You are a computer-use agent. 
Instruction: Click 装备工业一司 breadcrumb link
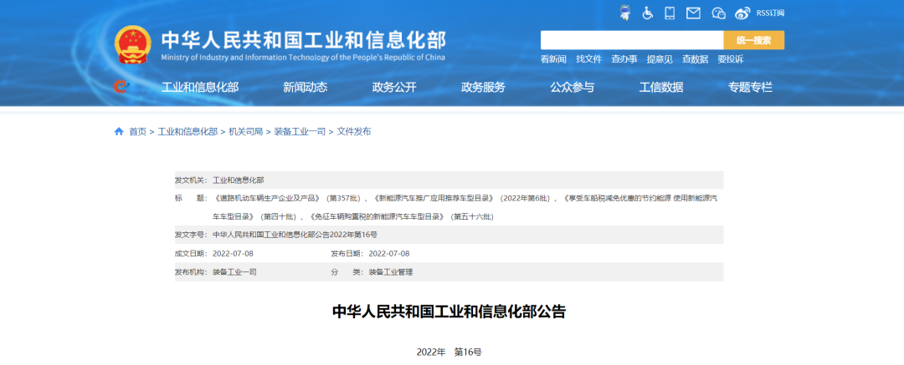click(x=300, y=131)
